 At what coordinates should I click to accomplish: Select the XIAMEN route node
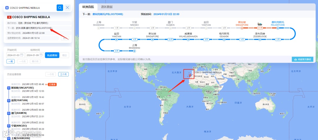[170, 28]
